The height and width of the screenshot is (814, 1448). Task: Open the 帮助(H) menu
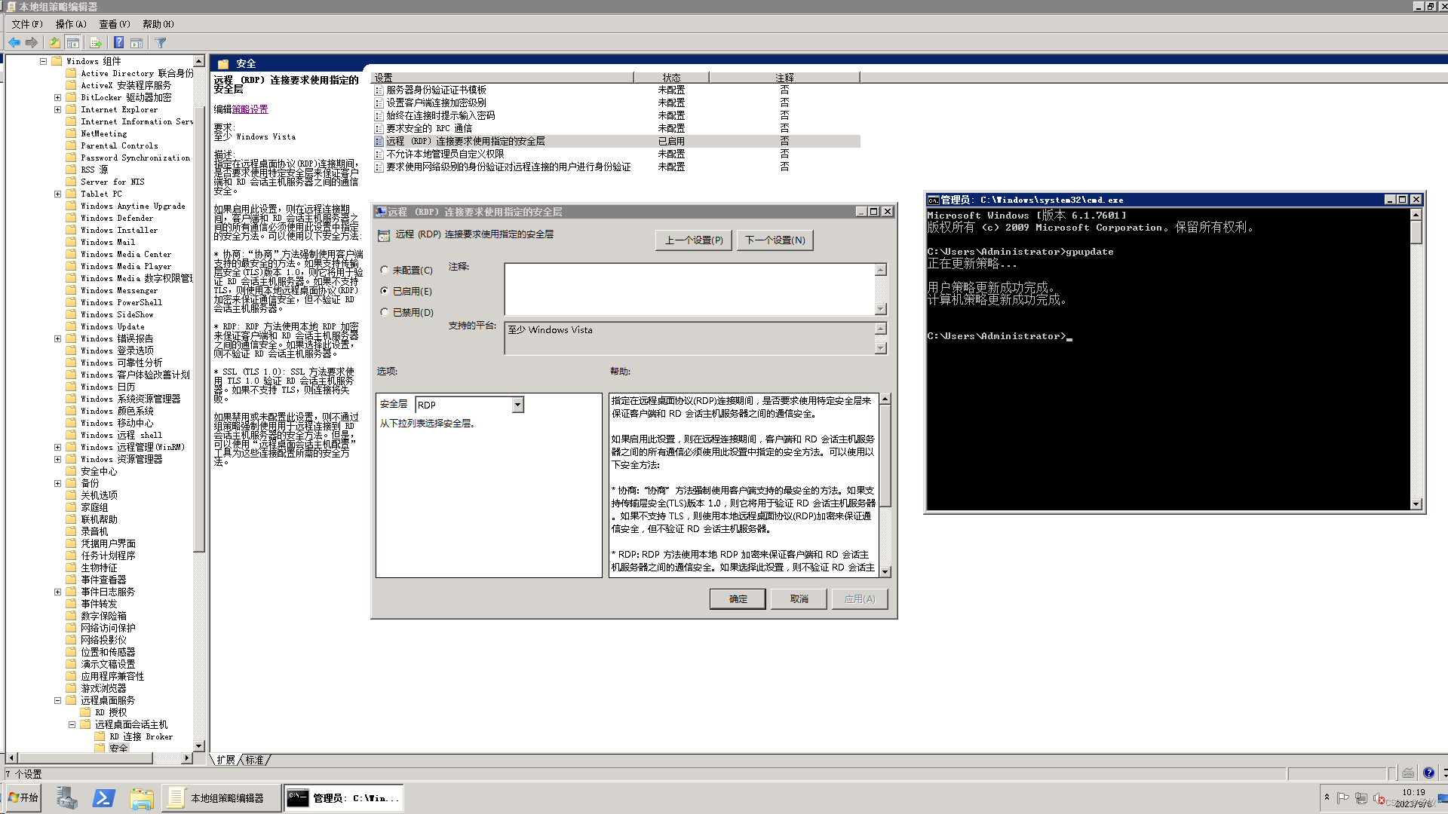(x=158, y=24)
